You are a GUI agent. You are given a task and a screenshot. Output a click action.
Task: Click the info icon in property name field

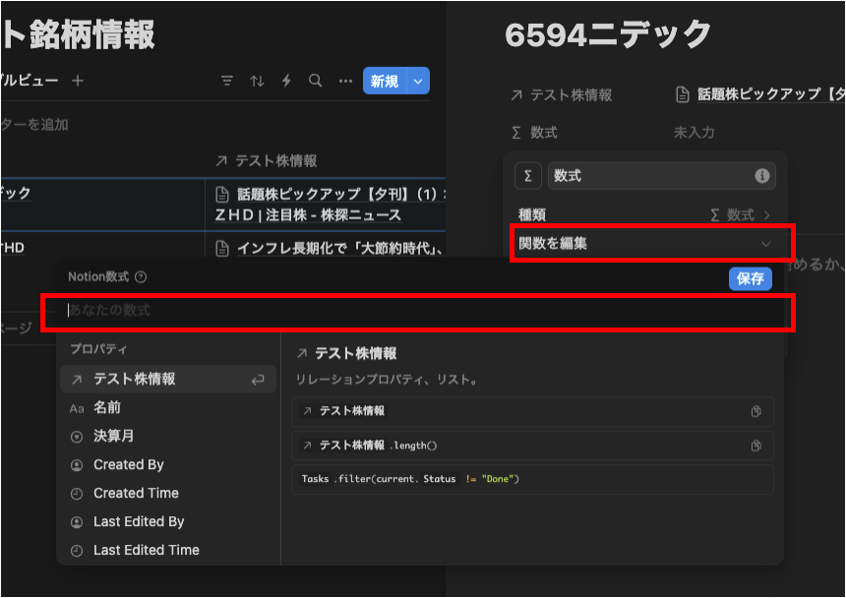pyautogui.click(x=761, y=176)
